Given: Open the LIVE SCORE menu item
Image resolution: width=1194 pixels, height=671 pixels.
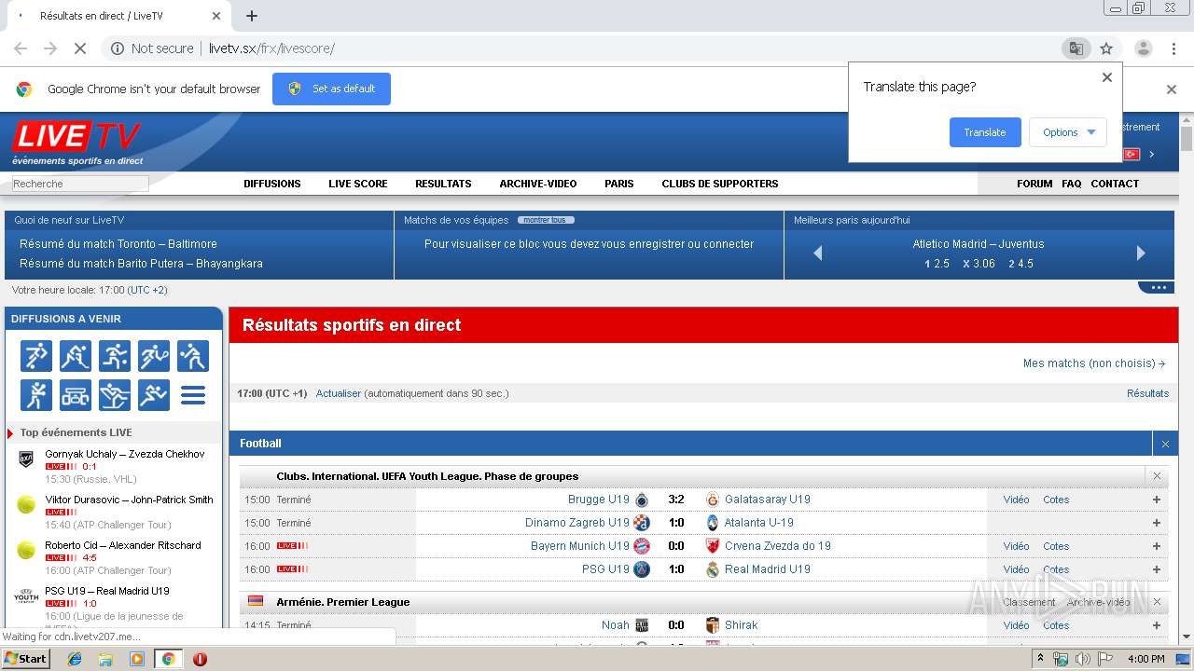Looking at the screenshot, I should coord(358,184).
